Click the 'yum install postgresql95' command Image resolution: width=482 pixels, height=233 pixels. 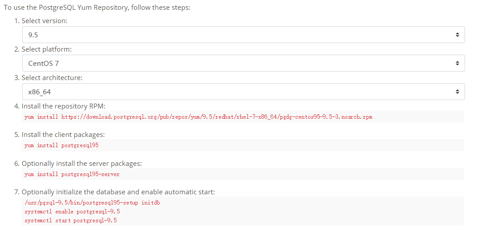pos(62,145)
